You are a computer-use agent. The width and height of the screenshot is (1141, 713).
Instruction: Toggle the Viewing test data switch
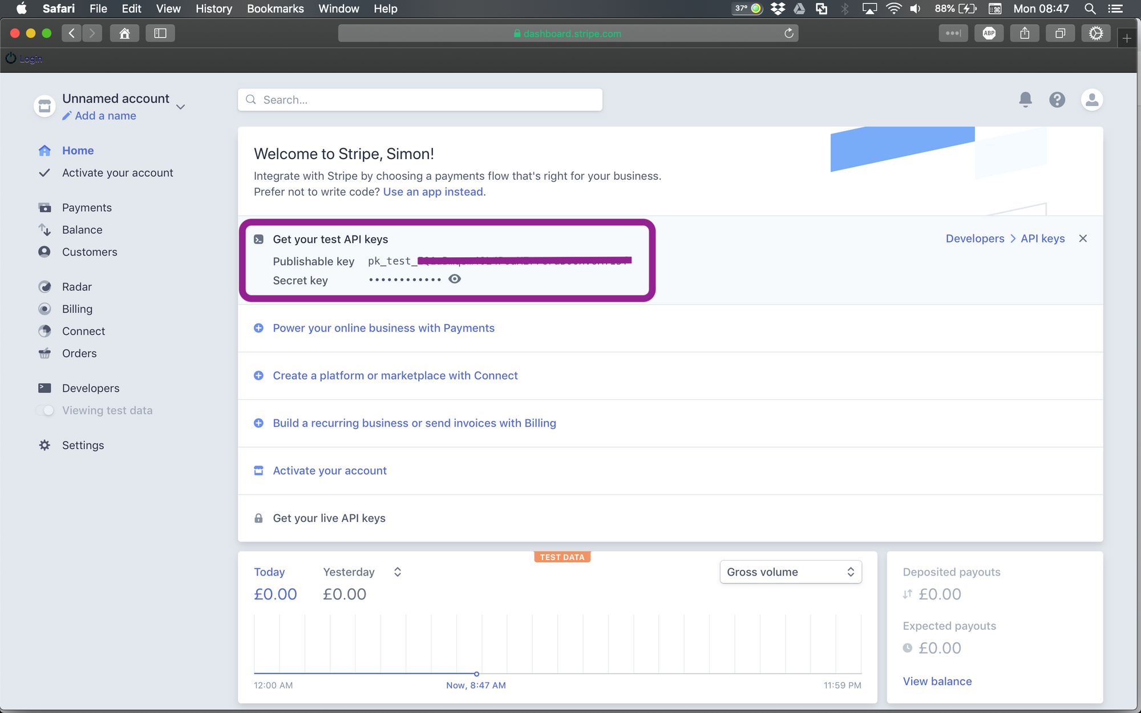point(45,411)
